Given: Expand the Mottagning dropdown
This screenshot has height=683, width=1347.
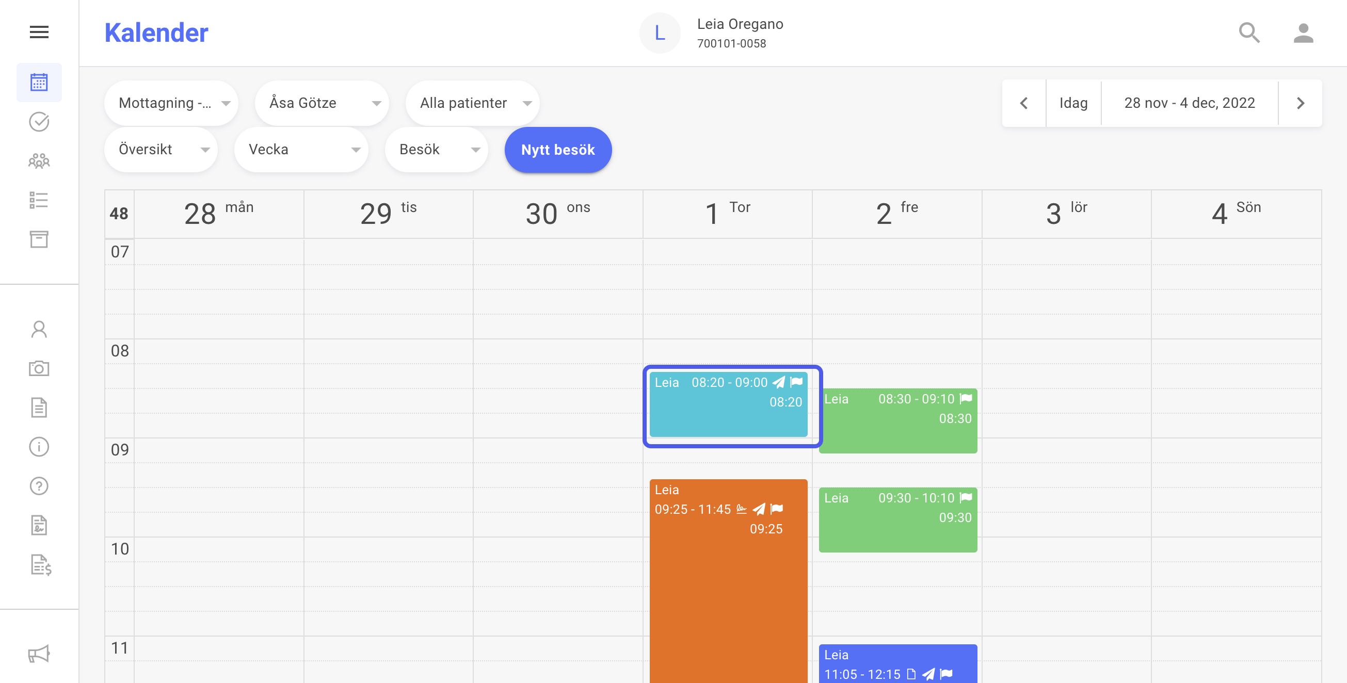Looking at the screenshot, I should point(171,103).
